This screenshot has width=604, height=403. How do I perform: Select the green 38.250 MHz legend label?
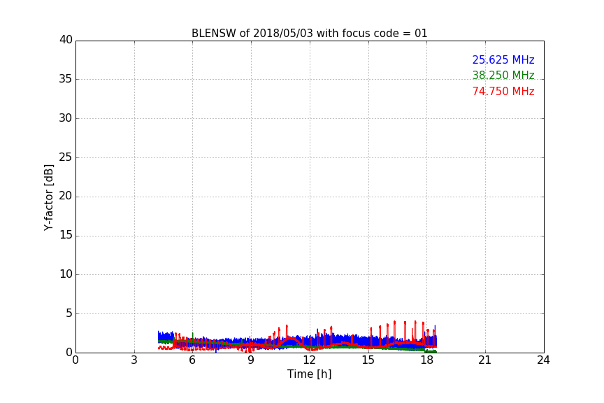coord(503,75)
